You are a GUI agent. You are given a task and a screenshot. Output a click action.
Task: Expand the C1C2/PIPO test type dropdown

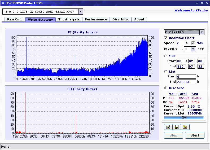(x=202, y=32)
